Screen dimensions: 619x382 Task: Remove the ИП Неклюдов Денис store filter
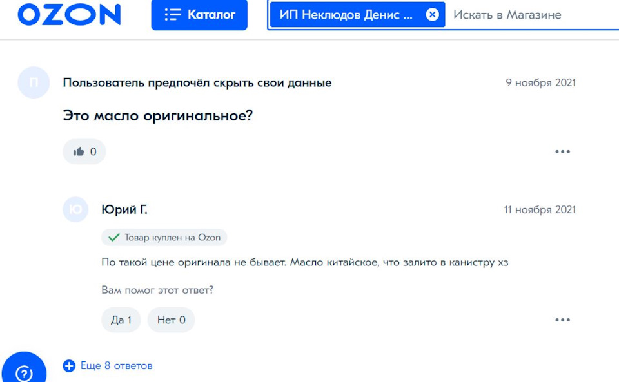(432, 15)
